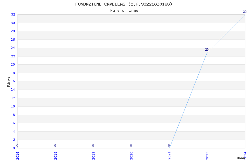The image size is (248, 161).
Task: Click the data label 0 above 2018
Action: tap(55, 145)
